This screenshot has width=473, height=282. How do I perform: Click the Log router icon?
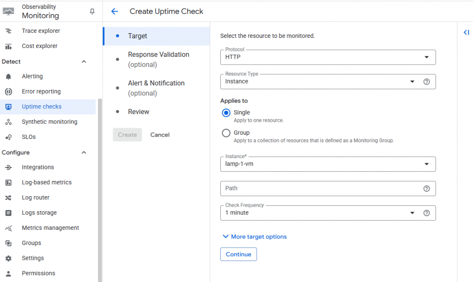point(8,198)
